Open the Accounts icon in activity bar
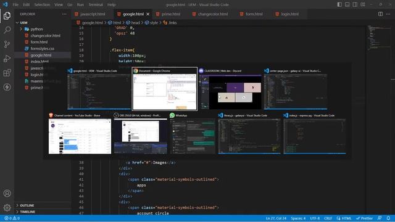 pos(7,193)
